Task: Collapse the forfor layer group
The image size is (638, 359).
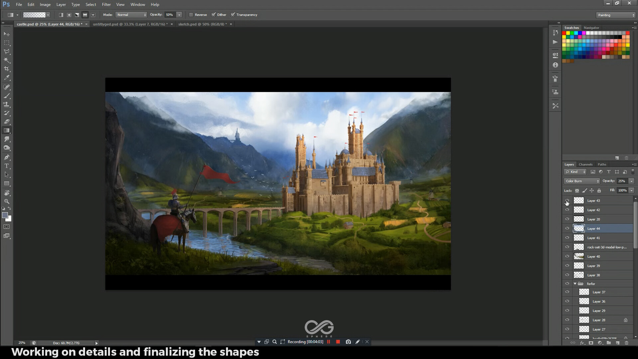Action: point(576,284)
